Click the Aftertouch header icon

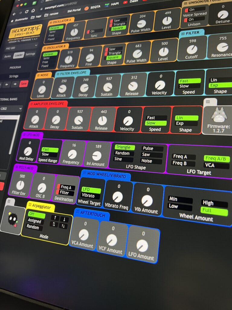(78, 212)
